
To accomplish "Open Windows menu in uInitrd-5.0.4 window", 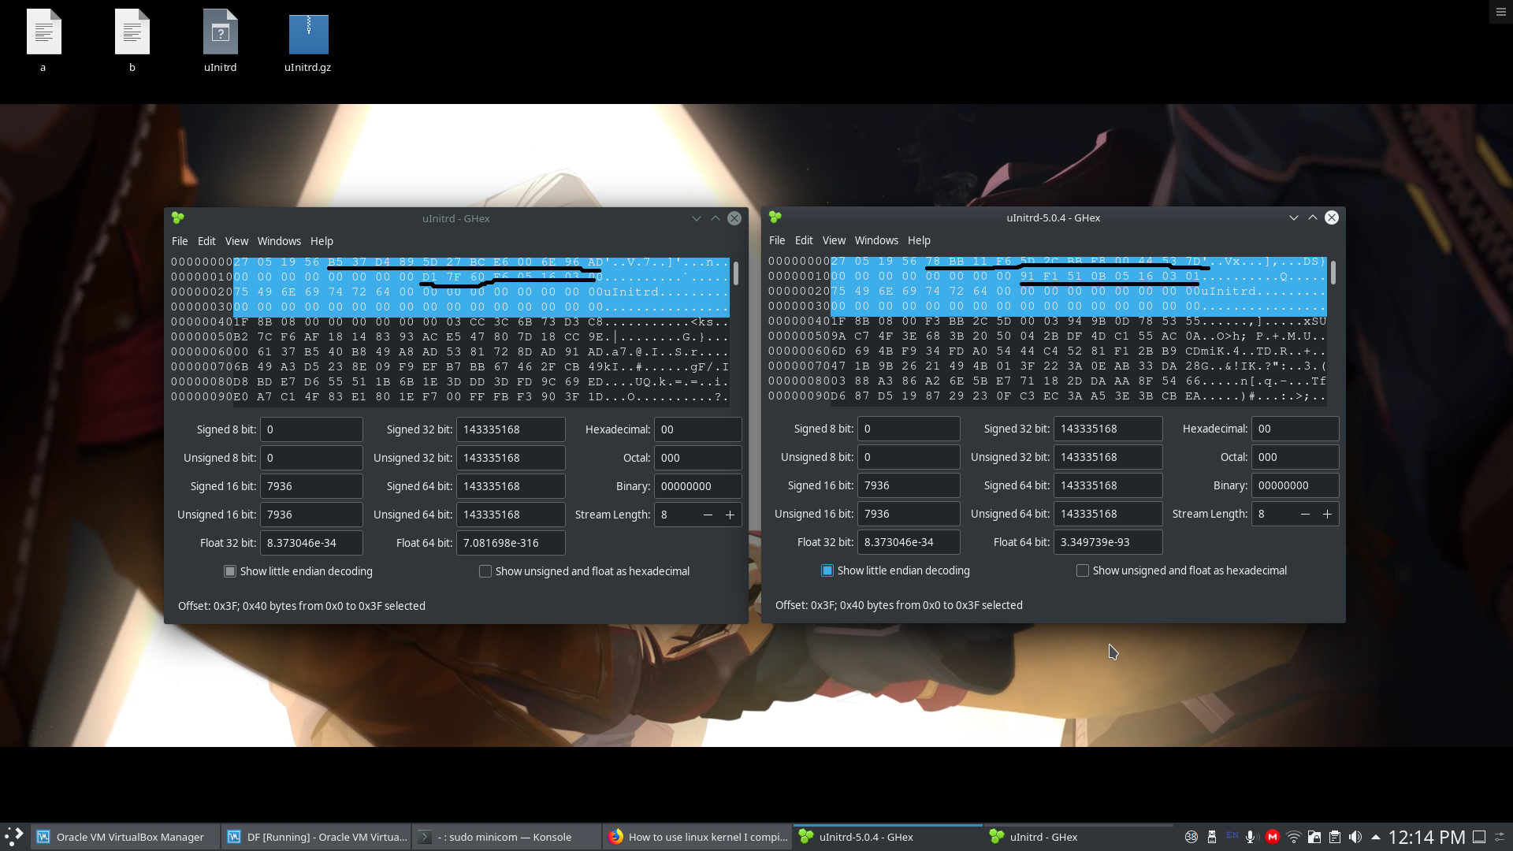I will click(876, 240).
